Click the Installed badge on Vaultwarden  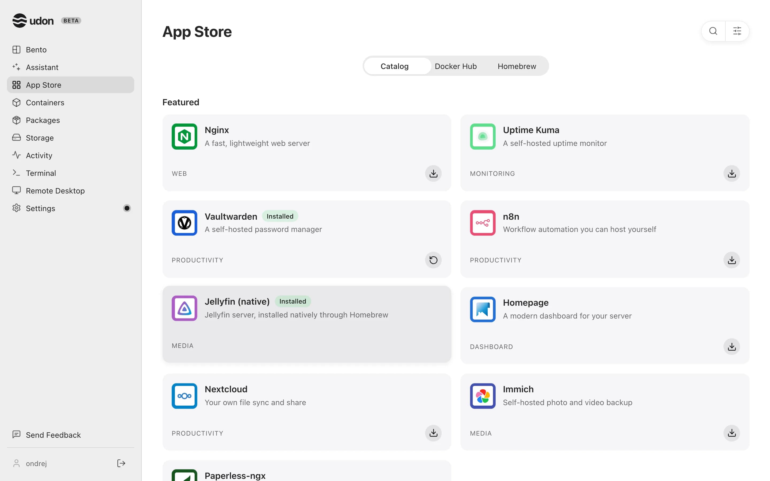(x=280, y=216)
